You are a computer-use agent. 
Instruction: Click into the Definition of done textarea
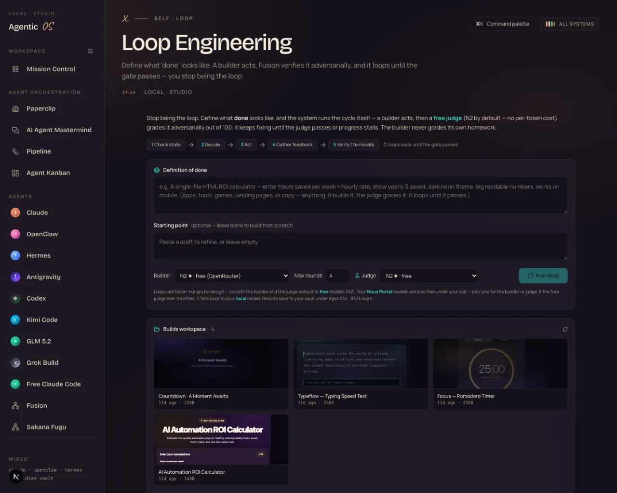point(361,195)
